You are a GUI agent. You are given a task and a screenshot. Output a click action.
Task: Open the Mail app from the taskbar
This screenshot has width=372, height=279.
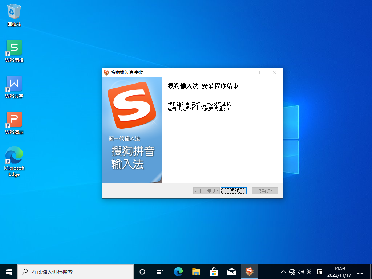[x=231, y=272]
